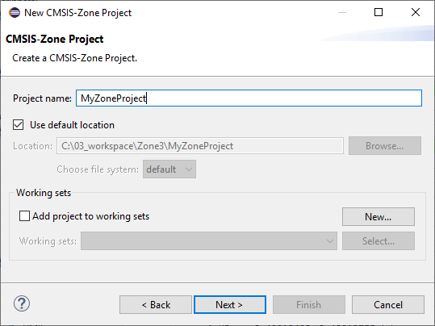This screenshot has height=326, width=435.
Task: Cancel the project wizard
Action: coord(388,305)
